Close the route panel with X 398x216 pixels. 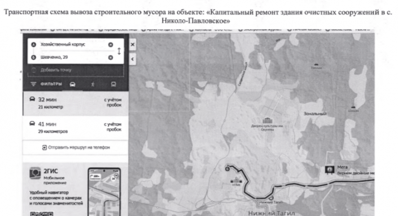coord(133,45)
